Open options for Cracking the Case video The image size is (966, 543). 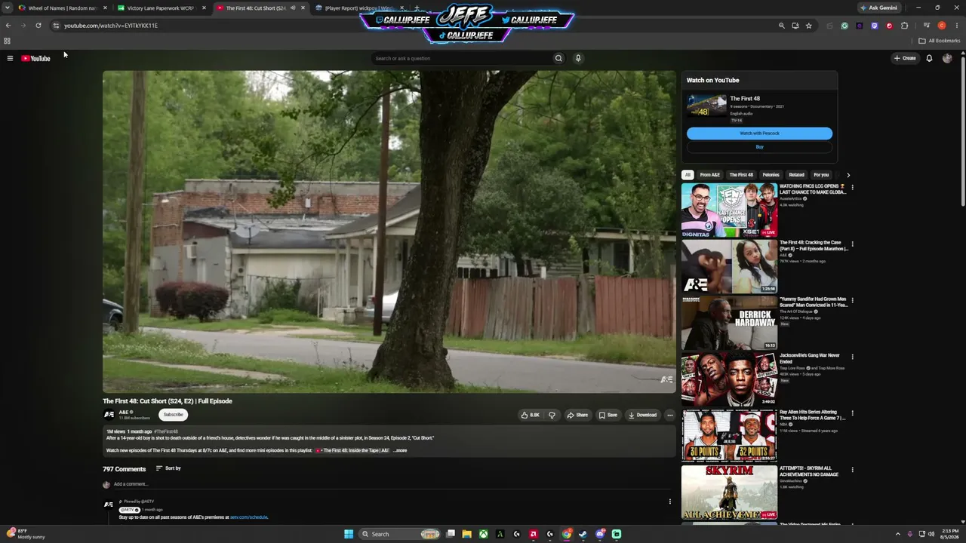click(x=852, y=244)
